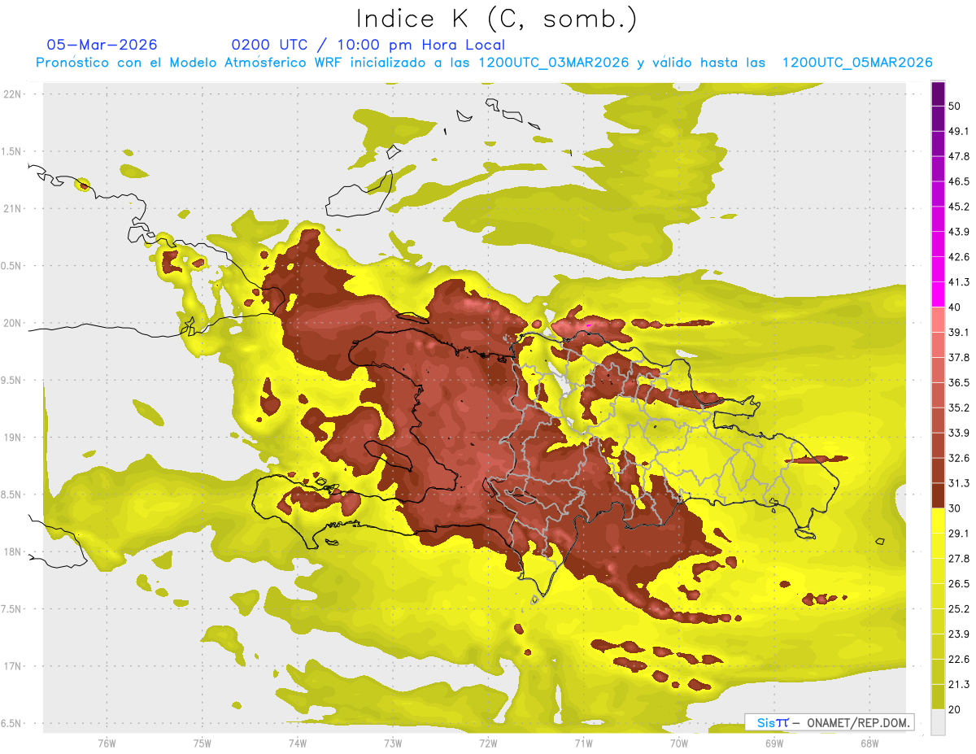This screenshot has height=754, width=976.
Task: Click the colorbar value '41.3'
Action: tap(959, 282)
